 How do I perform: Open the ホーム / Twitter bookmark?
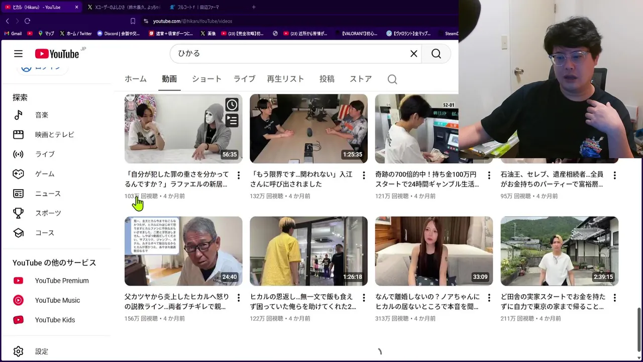click(x=76, y=34)
